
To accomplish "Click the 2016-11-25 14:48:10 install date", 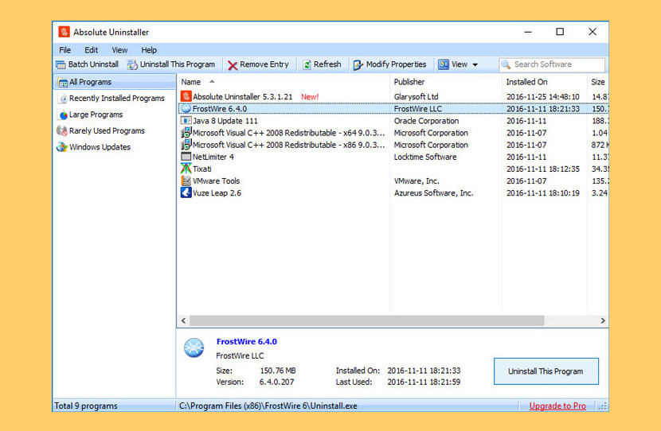I will (543, 97).
